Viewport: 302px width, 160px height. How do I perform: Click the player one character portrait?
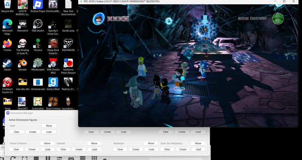[x=99, y=19]
